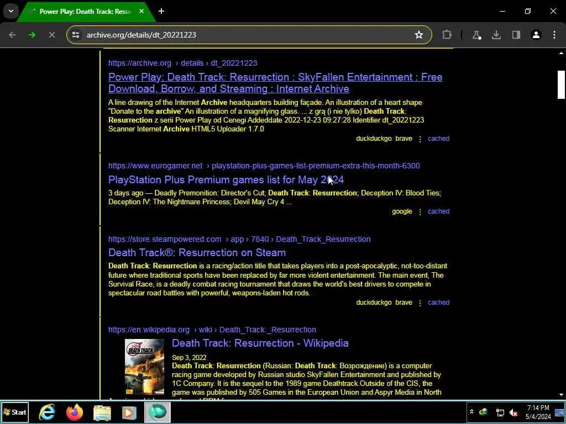The width and height of the screenshot is (566, 424).
Task: Click the Death Track game cover thumbnail
Action: pyautogui.click(x=144, y=367)
